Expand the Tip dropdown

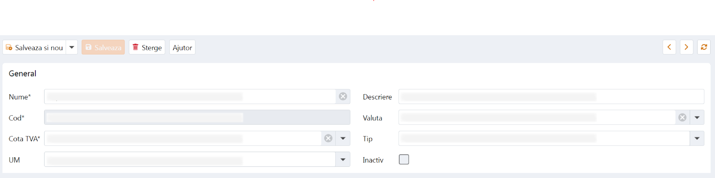click(697, 139)
